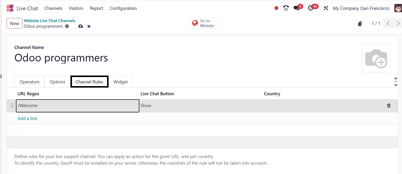
Task: Switch to the Widget tab
Action: (x=120, y=82)
